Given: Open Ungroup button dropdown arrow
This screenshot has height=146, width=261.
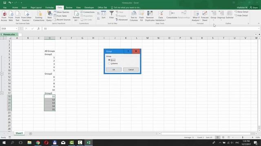Looking at the screenshot, I should pos(221,20).
